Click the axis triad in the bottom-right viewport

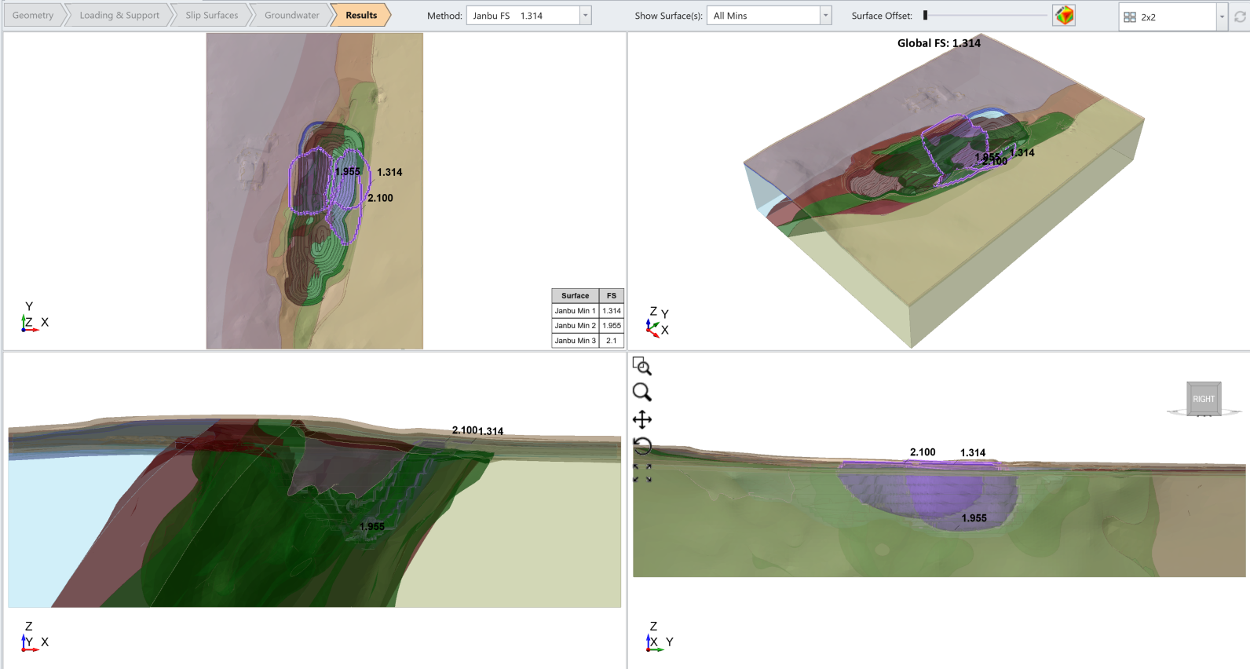pyautogui.click(x=659, y=636)
